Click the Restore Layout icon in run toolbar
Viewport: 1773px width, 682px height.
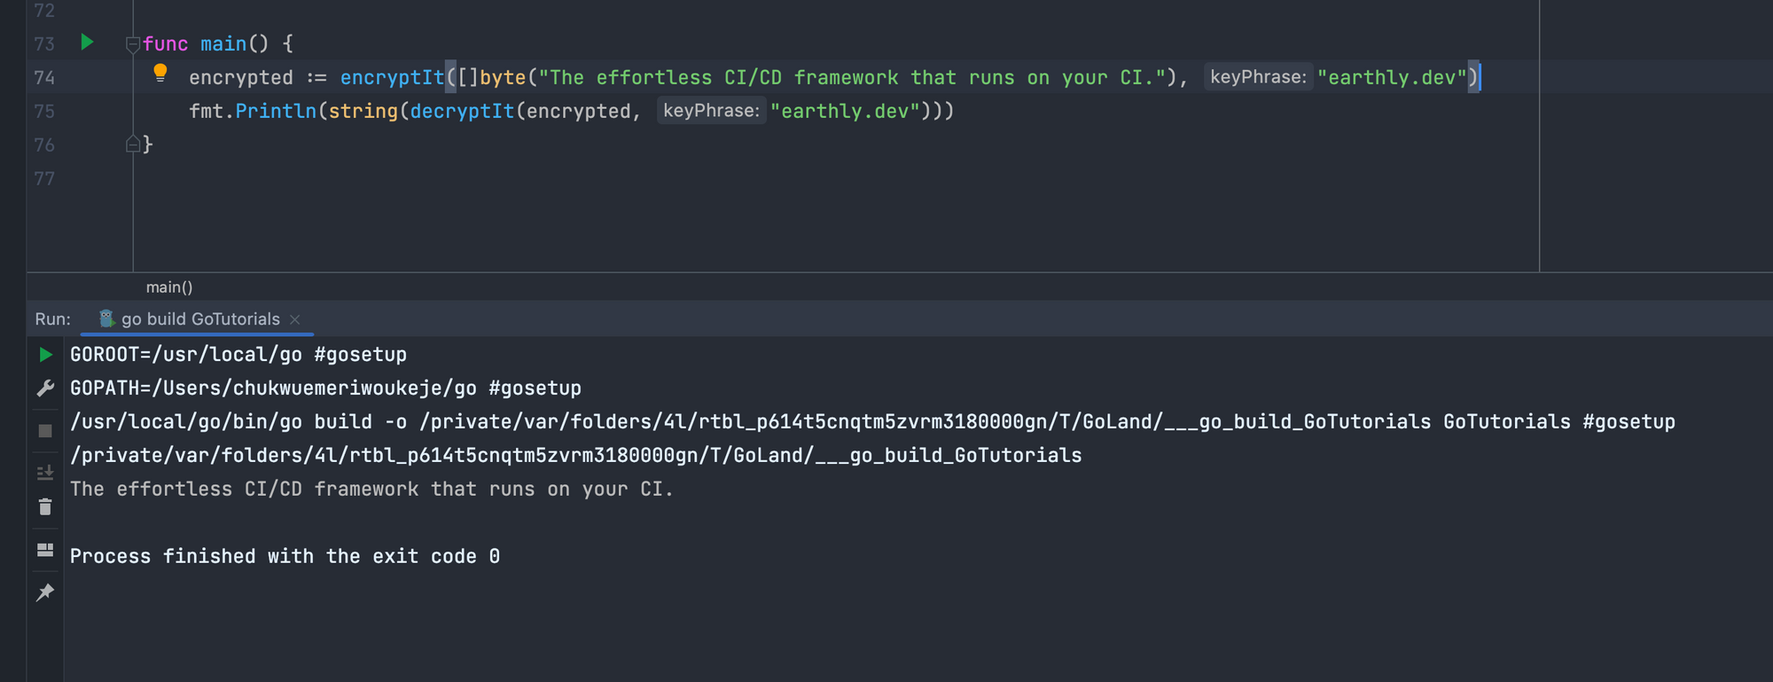(44, 550)
